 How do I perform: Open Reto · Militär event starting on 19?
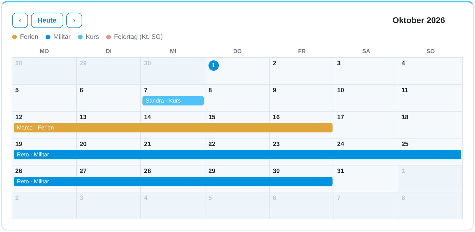click(x=237, y=155)
